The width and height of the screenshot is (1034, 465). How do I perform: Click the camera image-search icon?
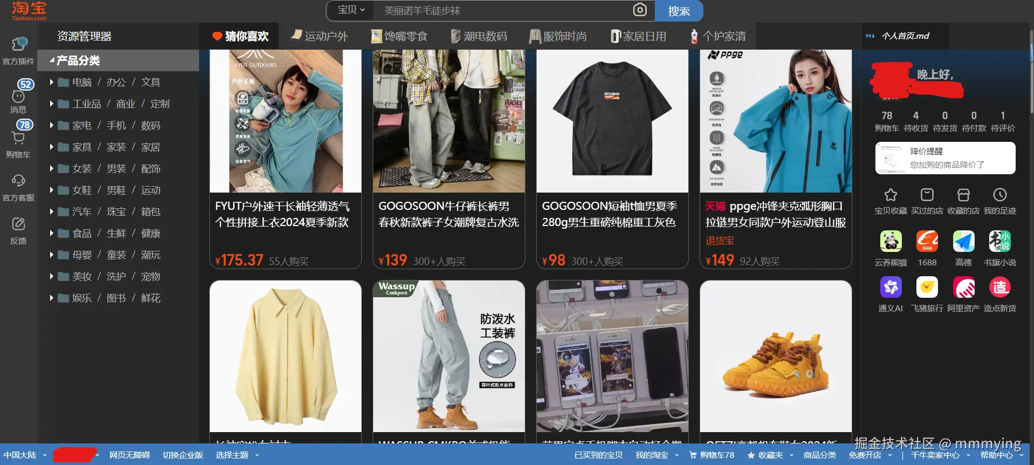(640, 10)
